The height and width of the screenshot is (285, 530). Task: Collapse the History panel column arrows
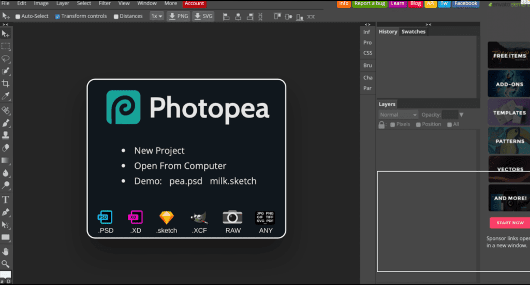pos(428,24)
